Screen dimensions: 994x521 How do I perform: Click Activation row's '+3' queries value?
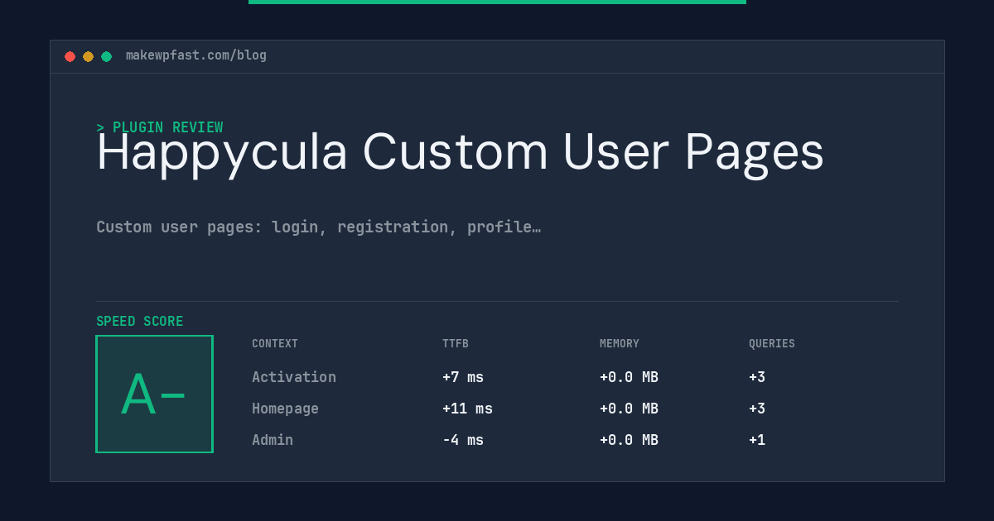point(757,377)
